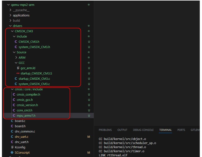Image resolution: width=202 pixels, height=157 pixels.
Task: Open the drv_common.c file
Action: tap(25, 131)
